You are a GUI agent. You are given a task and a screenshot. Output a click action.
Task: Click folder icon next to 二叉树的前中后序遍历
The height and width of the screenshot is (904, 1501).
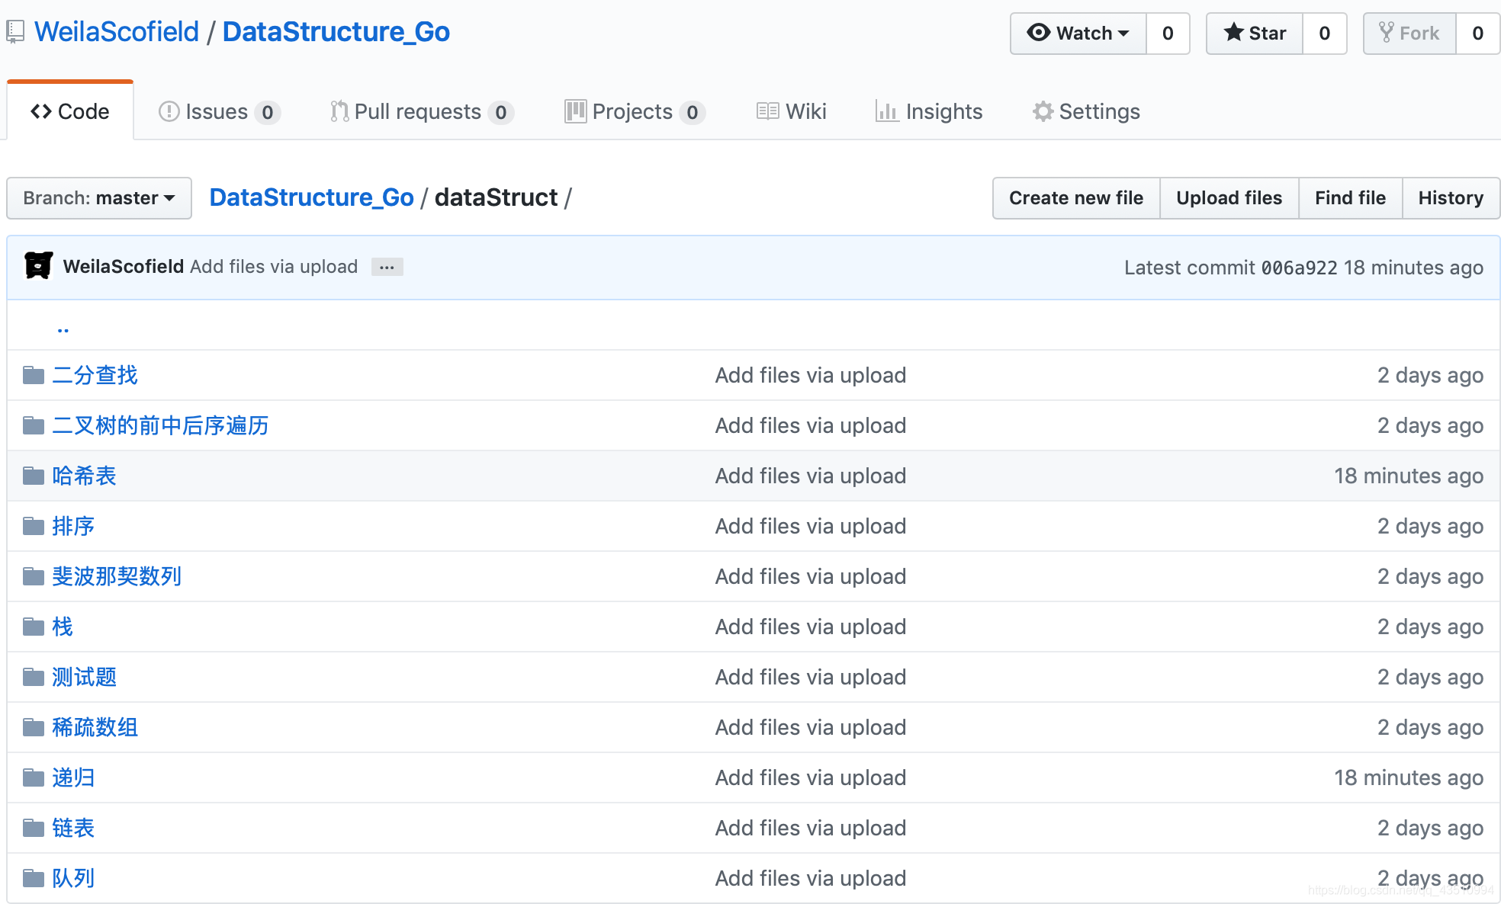point(34,425)
